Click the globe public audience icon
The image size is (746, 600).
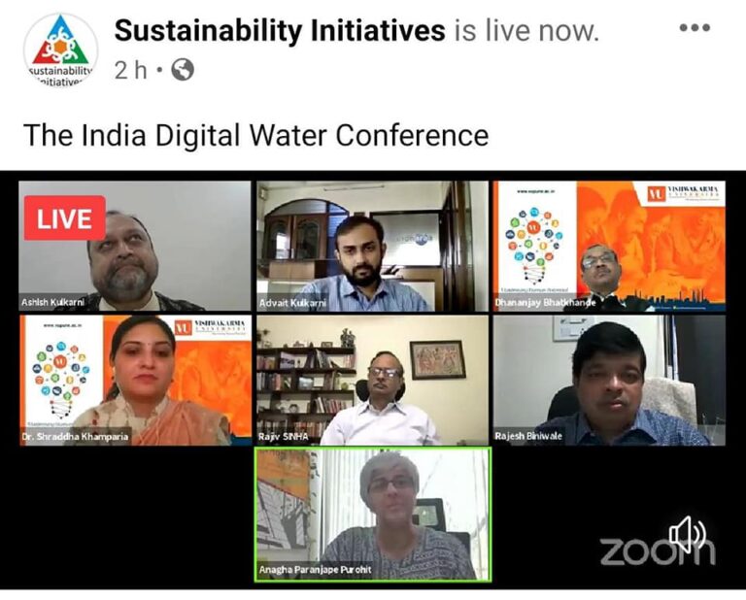pyautogui.click(x=183, y=70)
